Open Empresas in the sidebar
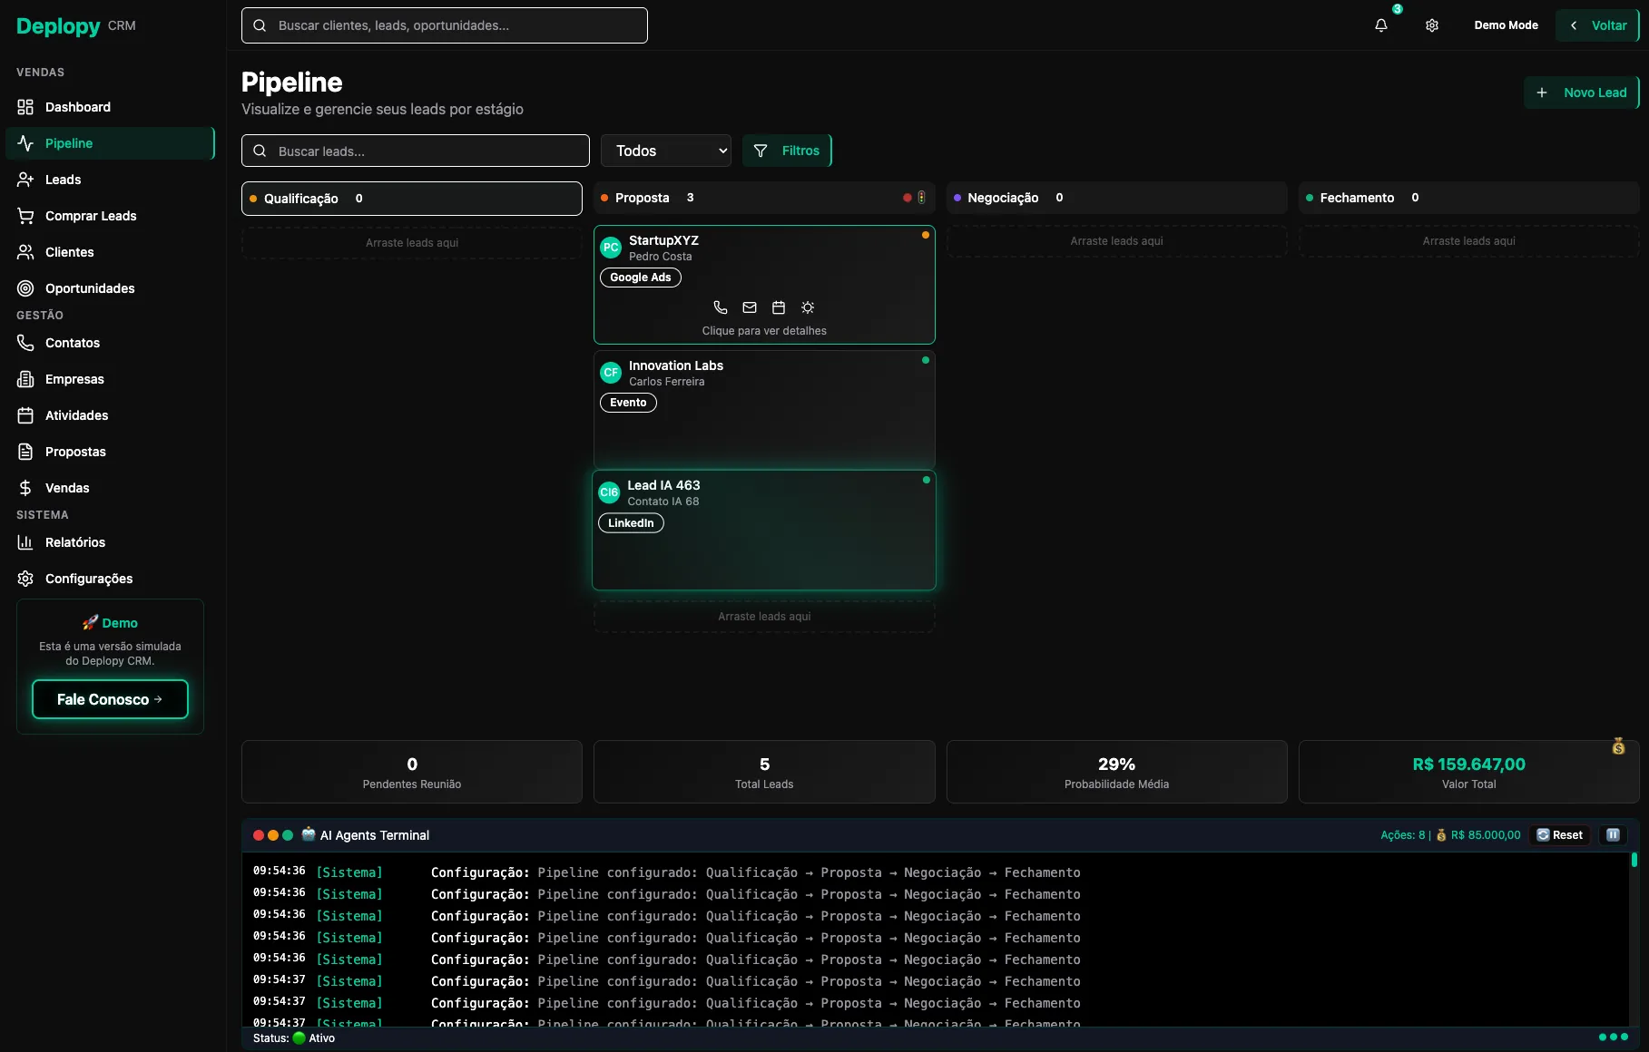1649x1052 pixels. (110, 379)
